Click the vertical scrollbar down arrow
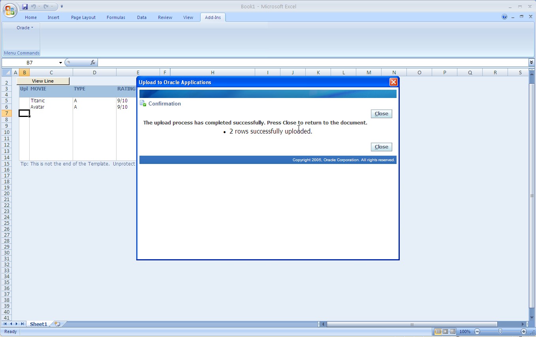The image size is (536, 337). 531,318
